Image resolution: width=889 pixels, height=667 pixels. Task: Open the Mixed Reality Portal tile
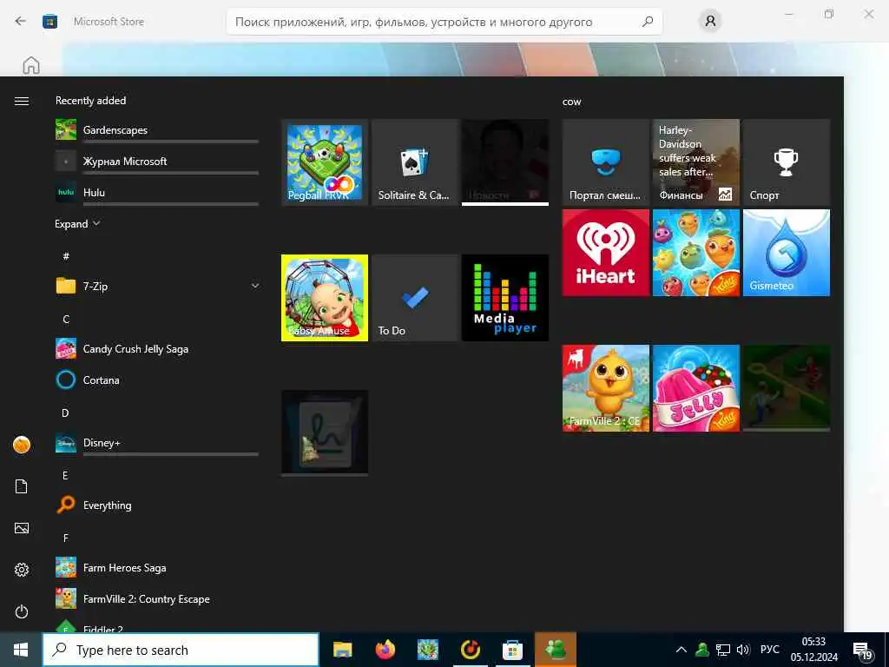[x=605, y=162]
